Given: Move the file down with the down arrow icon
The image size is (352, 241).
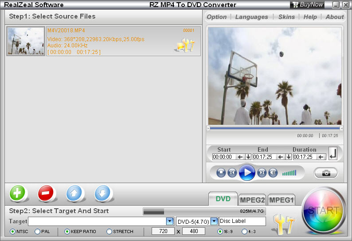Looking at the screenshot, I should tap(102, 193).
